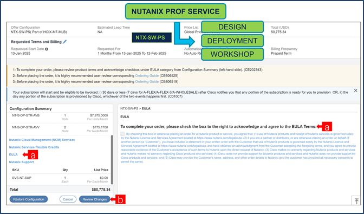Open Nutanix Support category
This screenshot has width=364, height=214.
(x=21, y=162)
